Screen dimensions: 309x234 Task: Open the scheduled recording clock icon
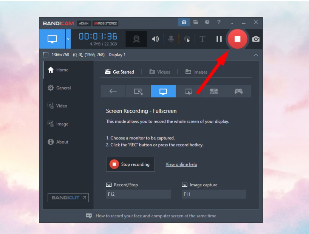click(207, 22)
